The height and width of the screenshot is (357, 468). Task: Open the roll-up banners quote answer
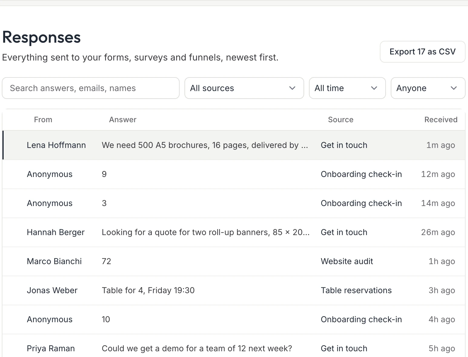(206, 232)
